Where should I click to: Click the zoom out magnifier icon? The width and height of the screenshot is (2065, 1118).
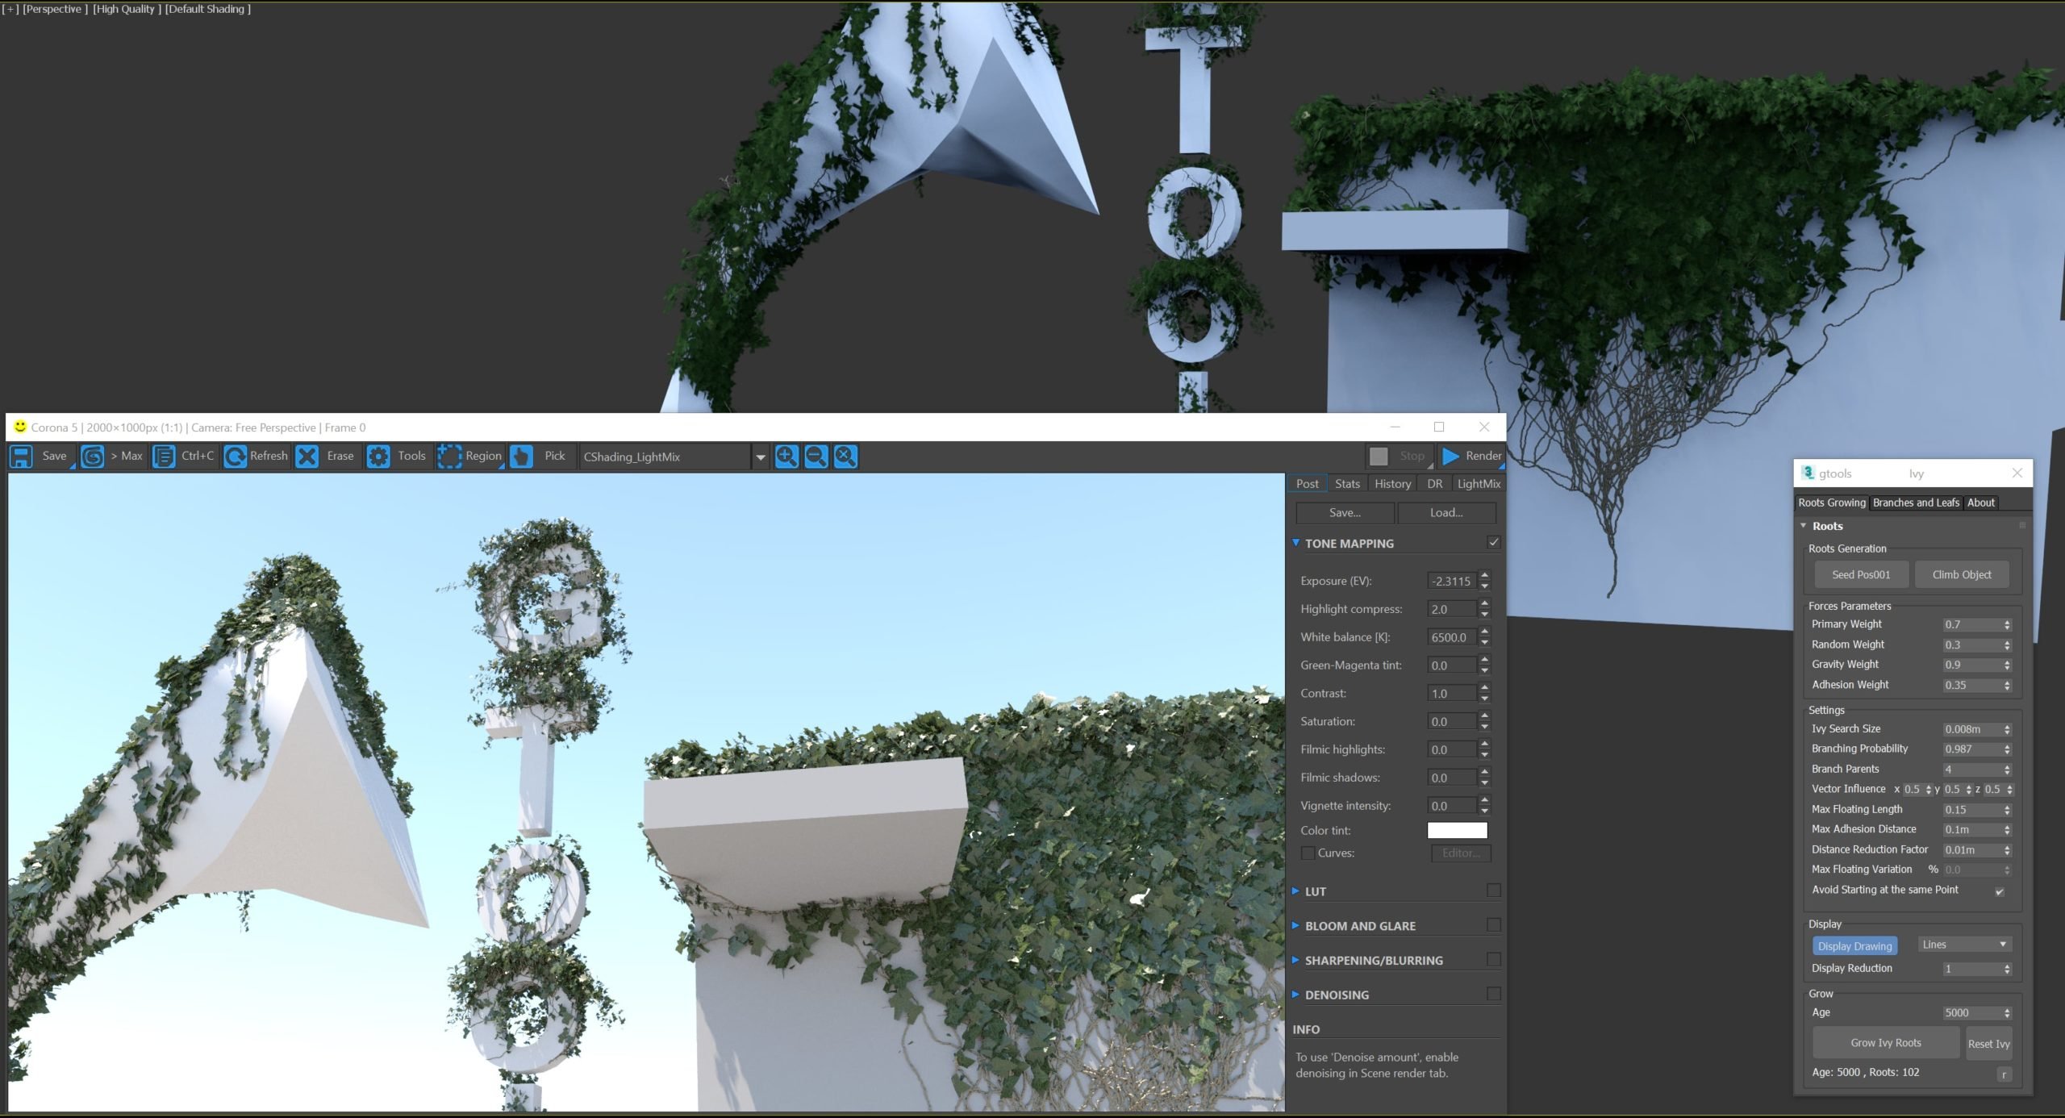tap(816, 457)
